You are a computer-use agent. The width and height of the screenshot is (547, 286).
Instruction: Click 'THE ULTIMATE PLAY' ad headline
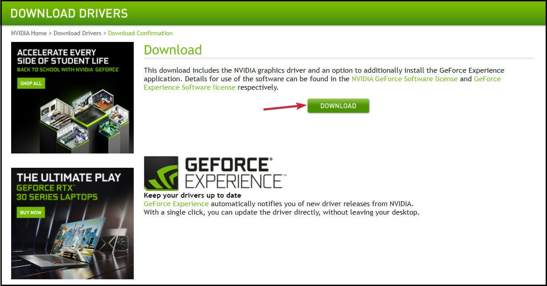click(69, 177)
